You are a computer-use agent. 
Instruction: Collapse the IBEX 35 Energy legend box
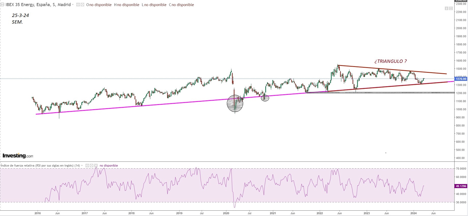point(2,5)
